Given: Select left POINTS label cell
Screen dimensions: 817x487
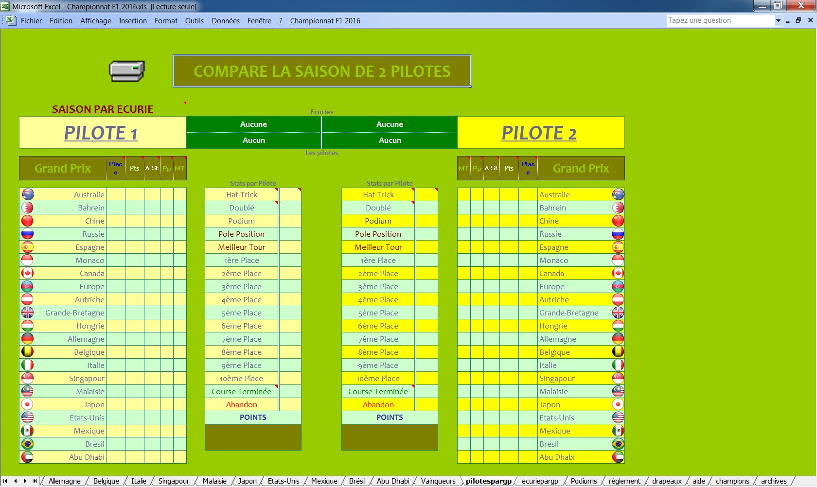Looking at the screenshot, I should [x=253, y=417].
